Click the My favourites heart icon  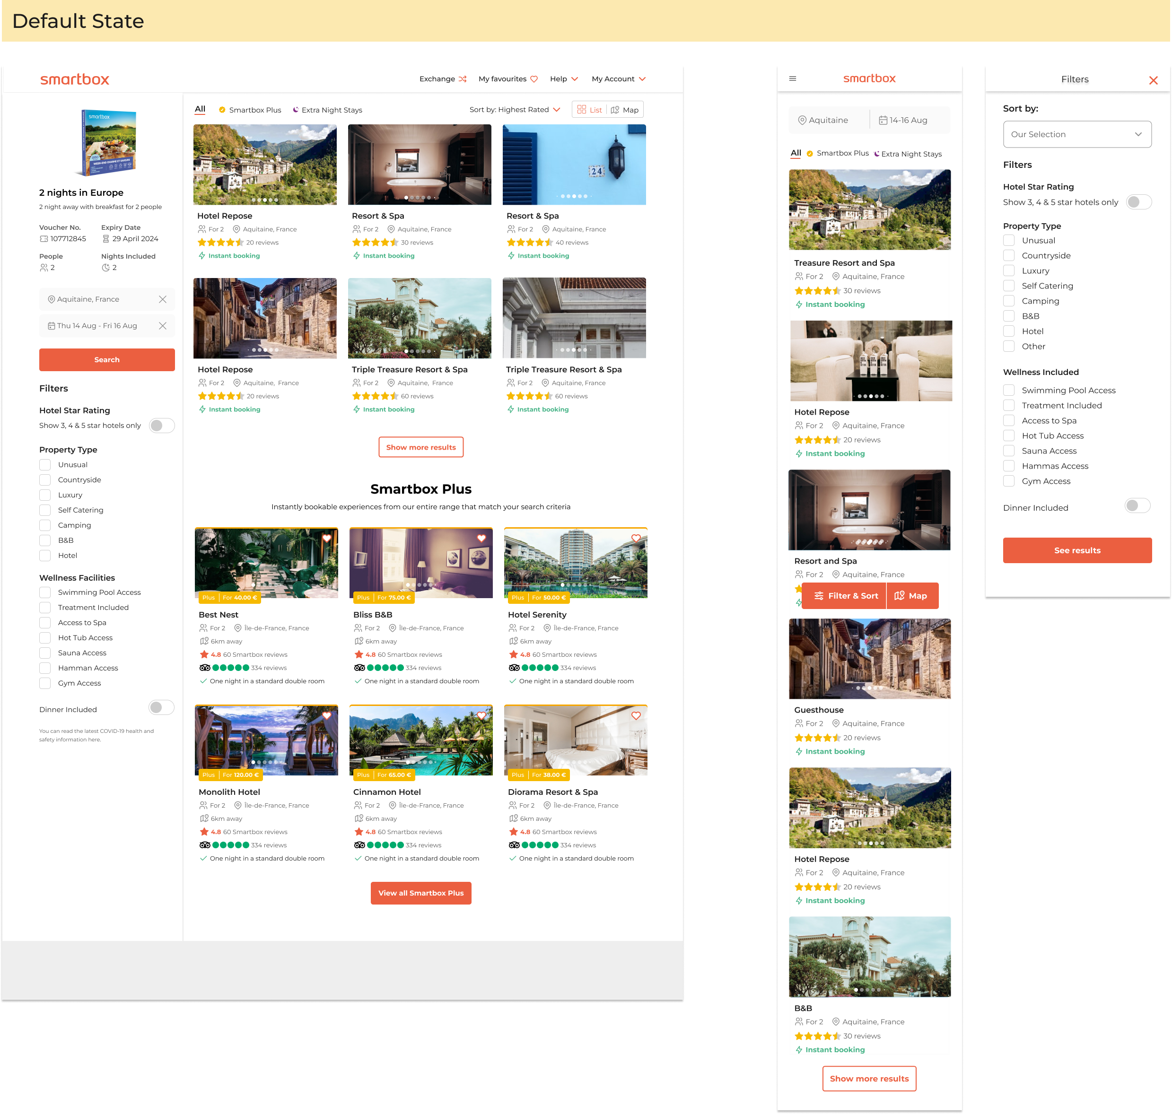pyautogui.click(x=534, y=79)
